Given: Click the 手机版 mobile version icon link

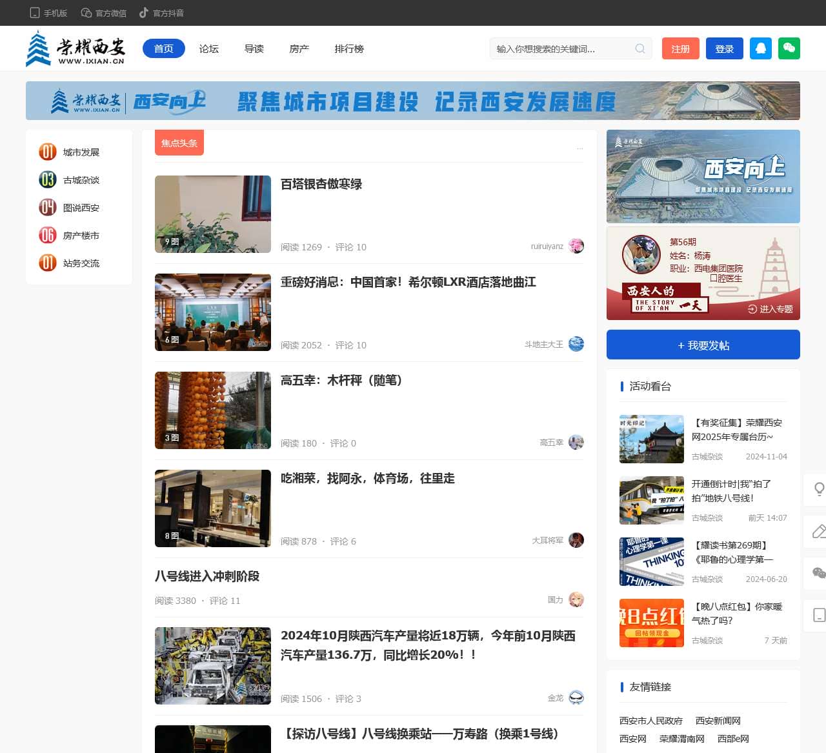Looking at the screenshot, I should coord(48,13).
